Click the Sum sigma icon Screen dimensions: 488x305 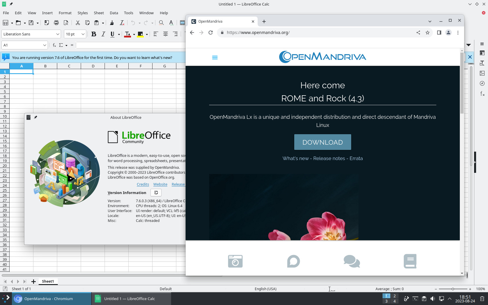point(61,45)
